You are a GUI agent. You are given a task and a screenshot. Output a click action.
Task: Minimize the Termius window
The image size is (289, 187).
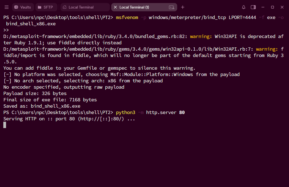point(263,7)
